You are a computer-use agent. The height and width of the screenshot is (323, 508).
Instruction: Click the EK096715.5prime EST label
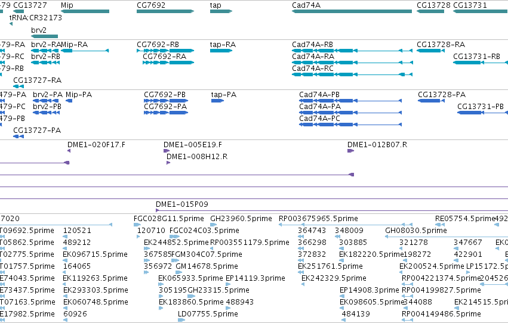pyautogui.click(x=96, y=254)
